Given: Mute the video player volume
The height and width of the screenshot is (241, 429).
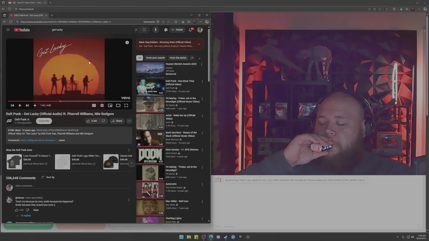Looking at the screenshot, I should pos(35,105).
